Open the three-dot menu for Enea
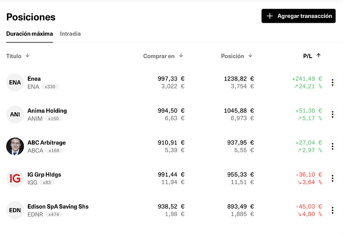 click(x=333, y=82)
